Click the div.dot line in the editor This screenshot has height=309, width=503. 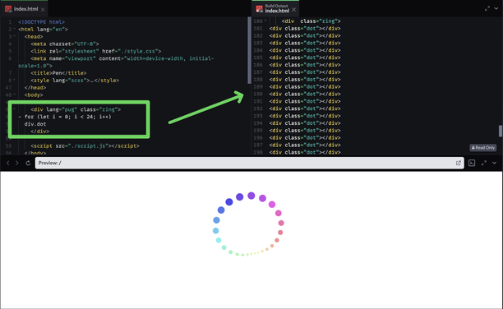click(x=35, y=124)
